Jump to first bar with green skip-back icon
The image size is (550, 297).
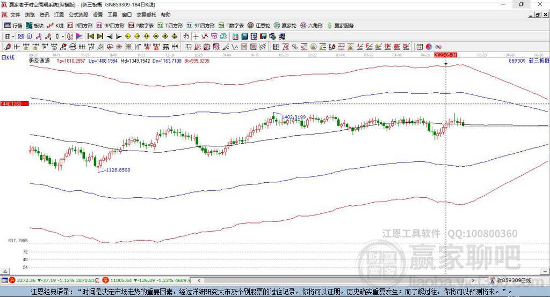tap(91, 36)
